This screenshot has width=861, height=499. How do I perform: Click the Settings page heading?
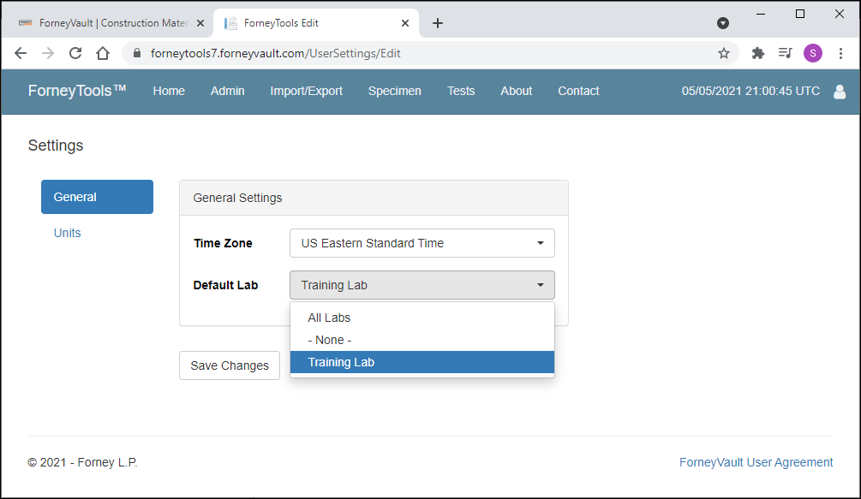coord(56,146)
